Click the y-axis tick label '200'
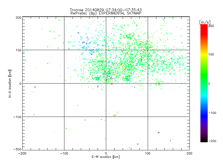Screen dimensions: 223x167 click(x=18, y=18)
